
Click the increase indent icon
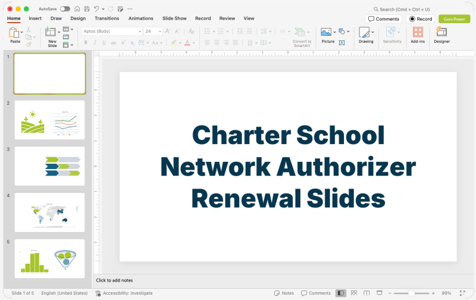[249, 32]
